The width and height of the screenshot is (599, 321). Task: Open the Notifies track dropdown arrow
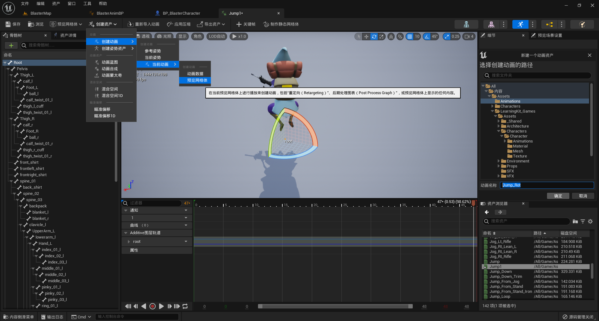tap(186, 211)
